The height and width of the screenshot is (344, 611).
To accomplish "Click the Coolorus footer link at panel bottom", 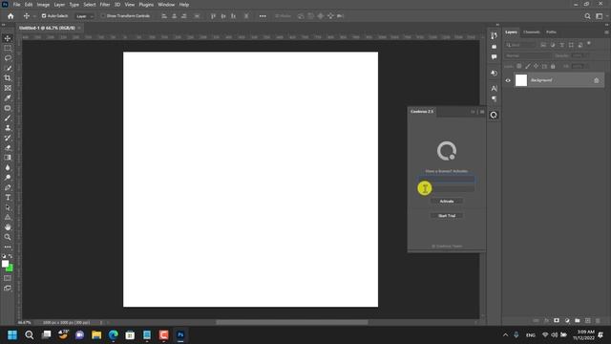I will [447, 247].
